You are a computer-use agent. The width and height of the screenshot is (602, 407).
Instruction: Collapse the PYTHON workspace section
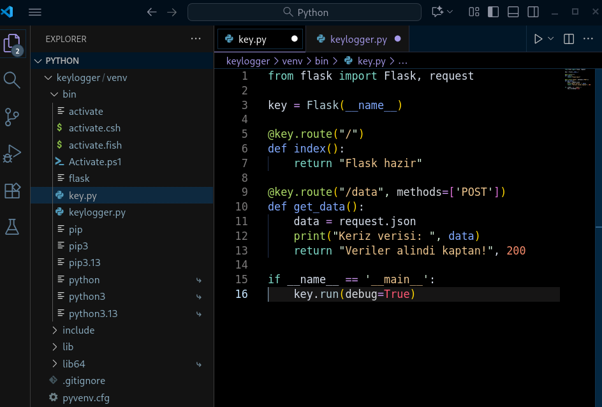click(x=122, y=61)
